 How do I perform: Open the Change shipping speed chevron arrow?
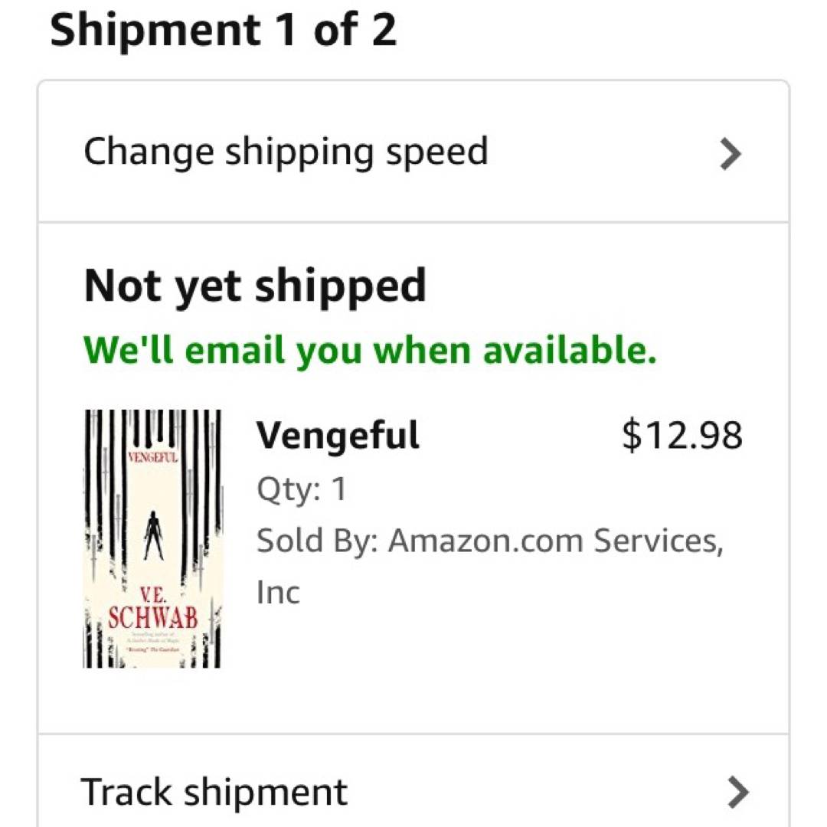[731, 154]
